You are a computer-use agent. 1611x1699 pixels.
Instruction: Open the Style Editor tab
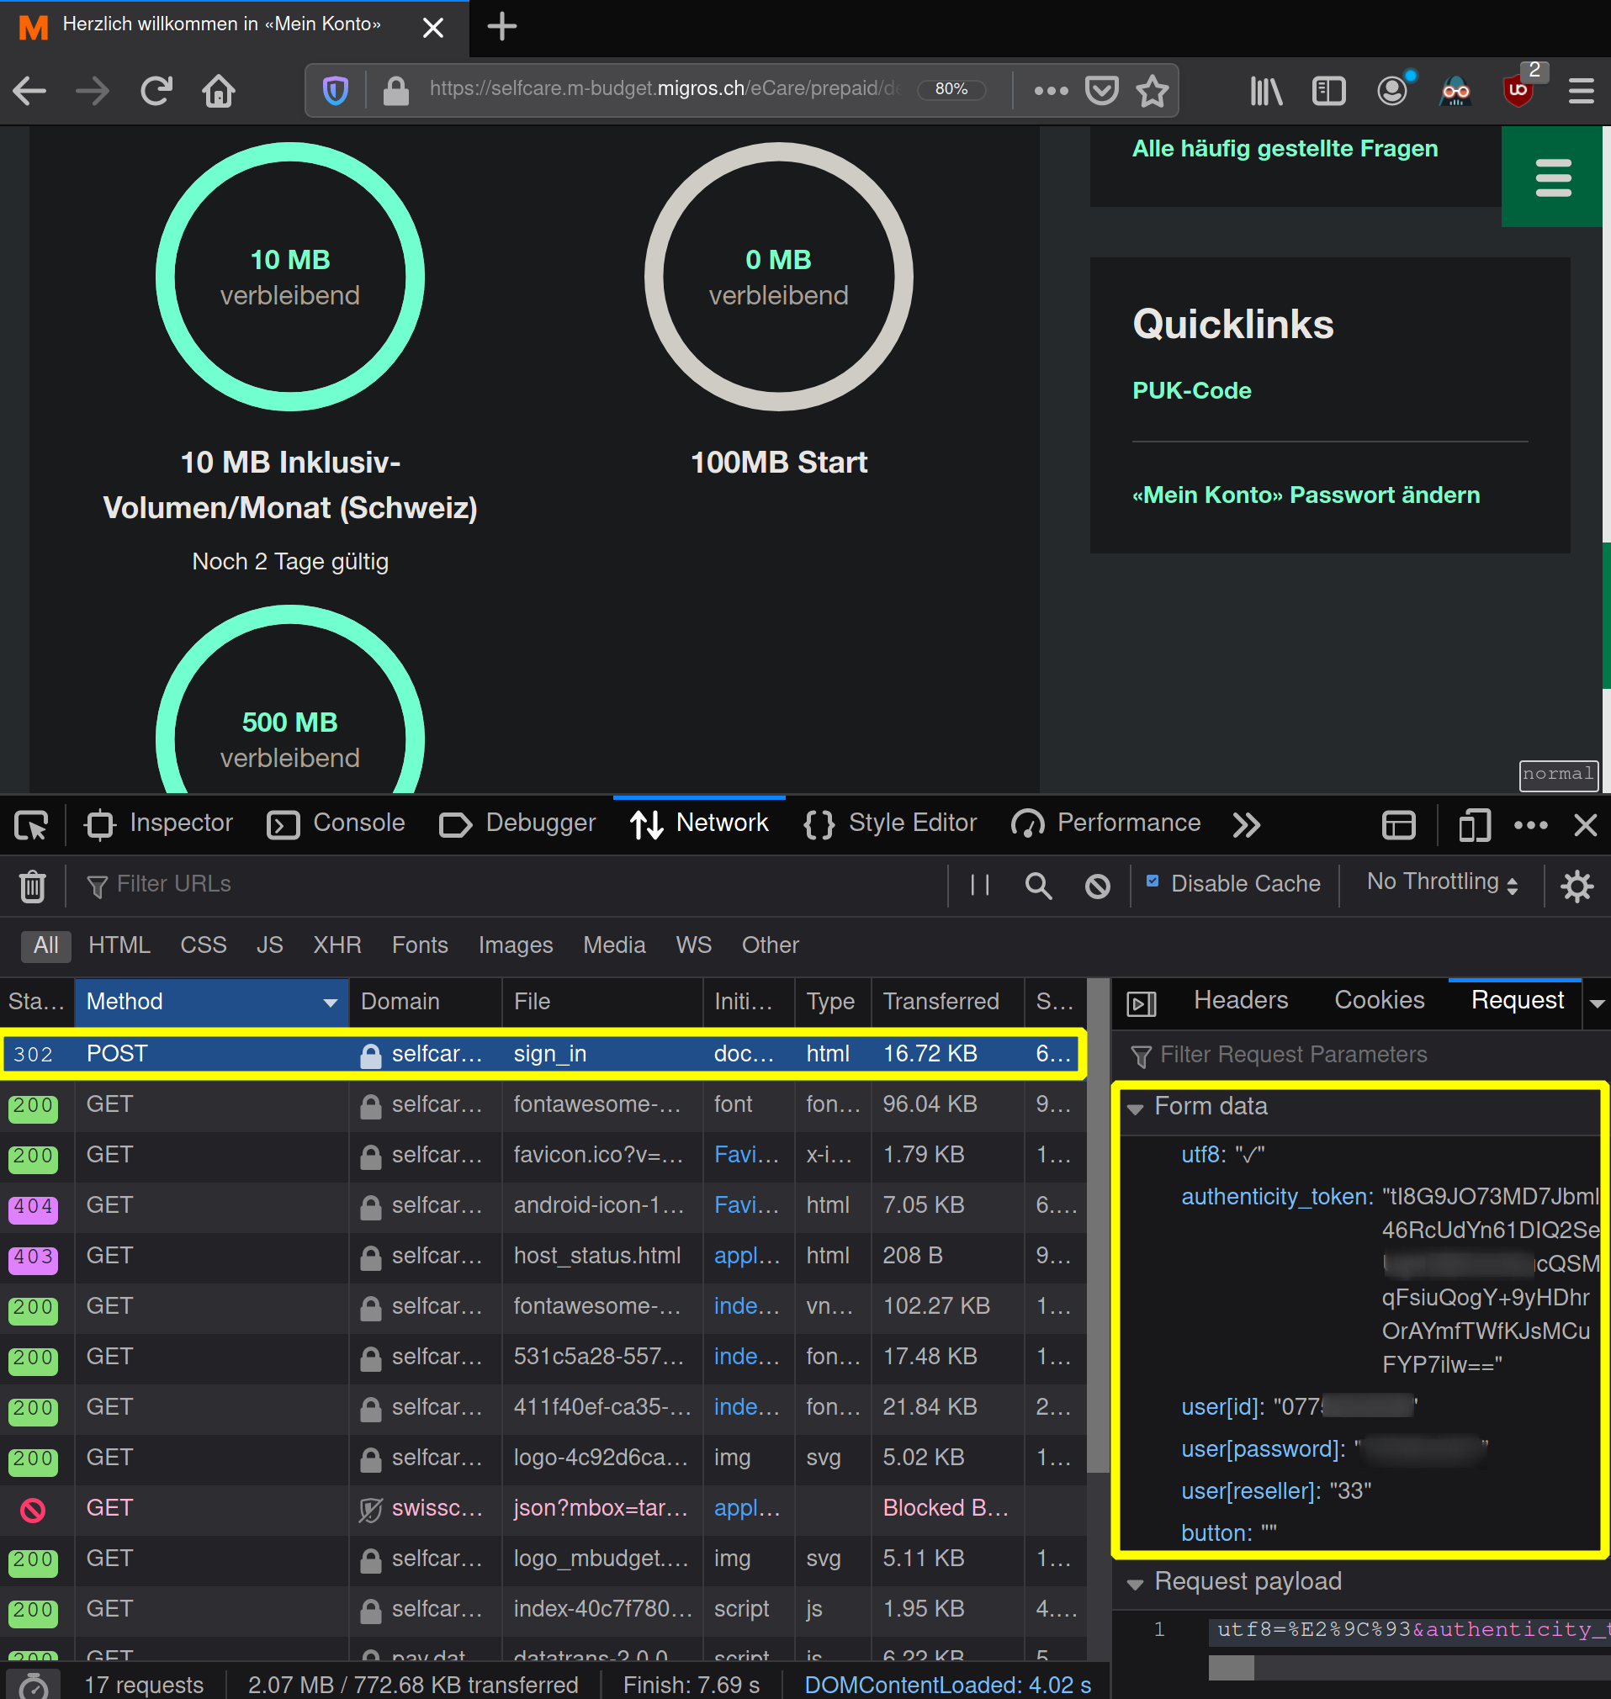coord(890,823)
